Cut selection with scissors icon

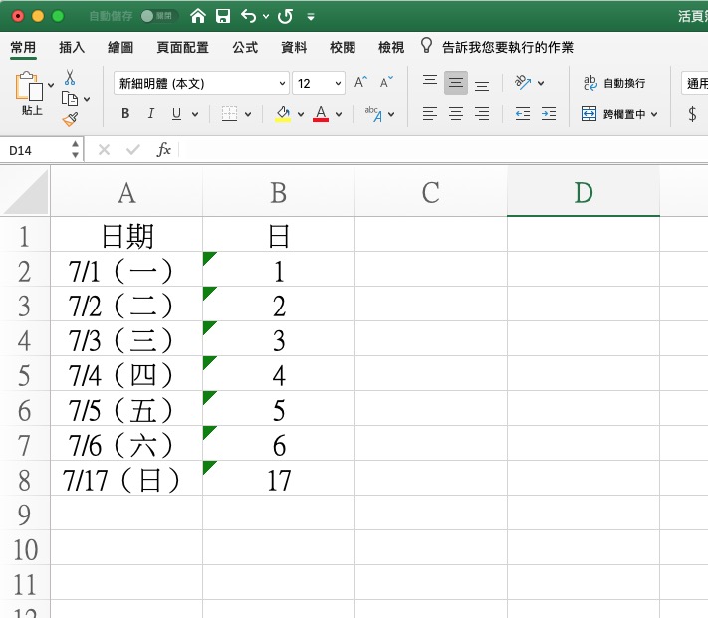pos(70,78)
